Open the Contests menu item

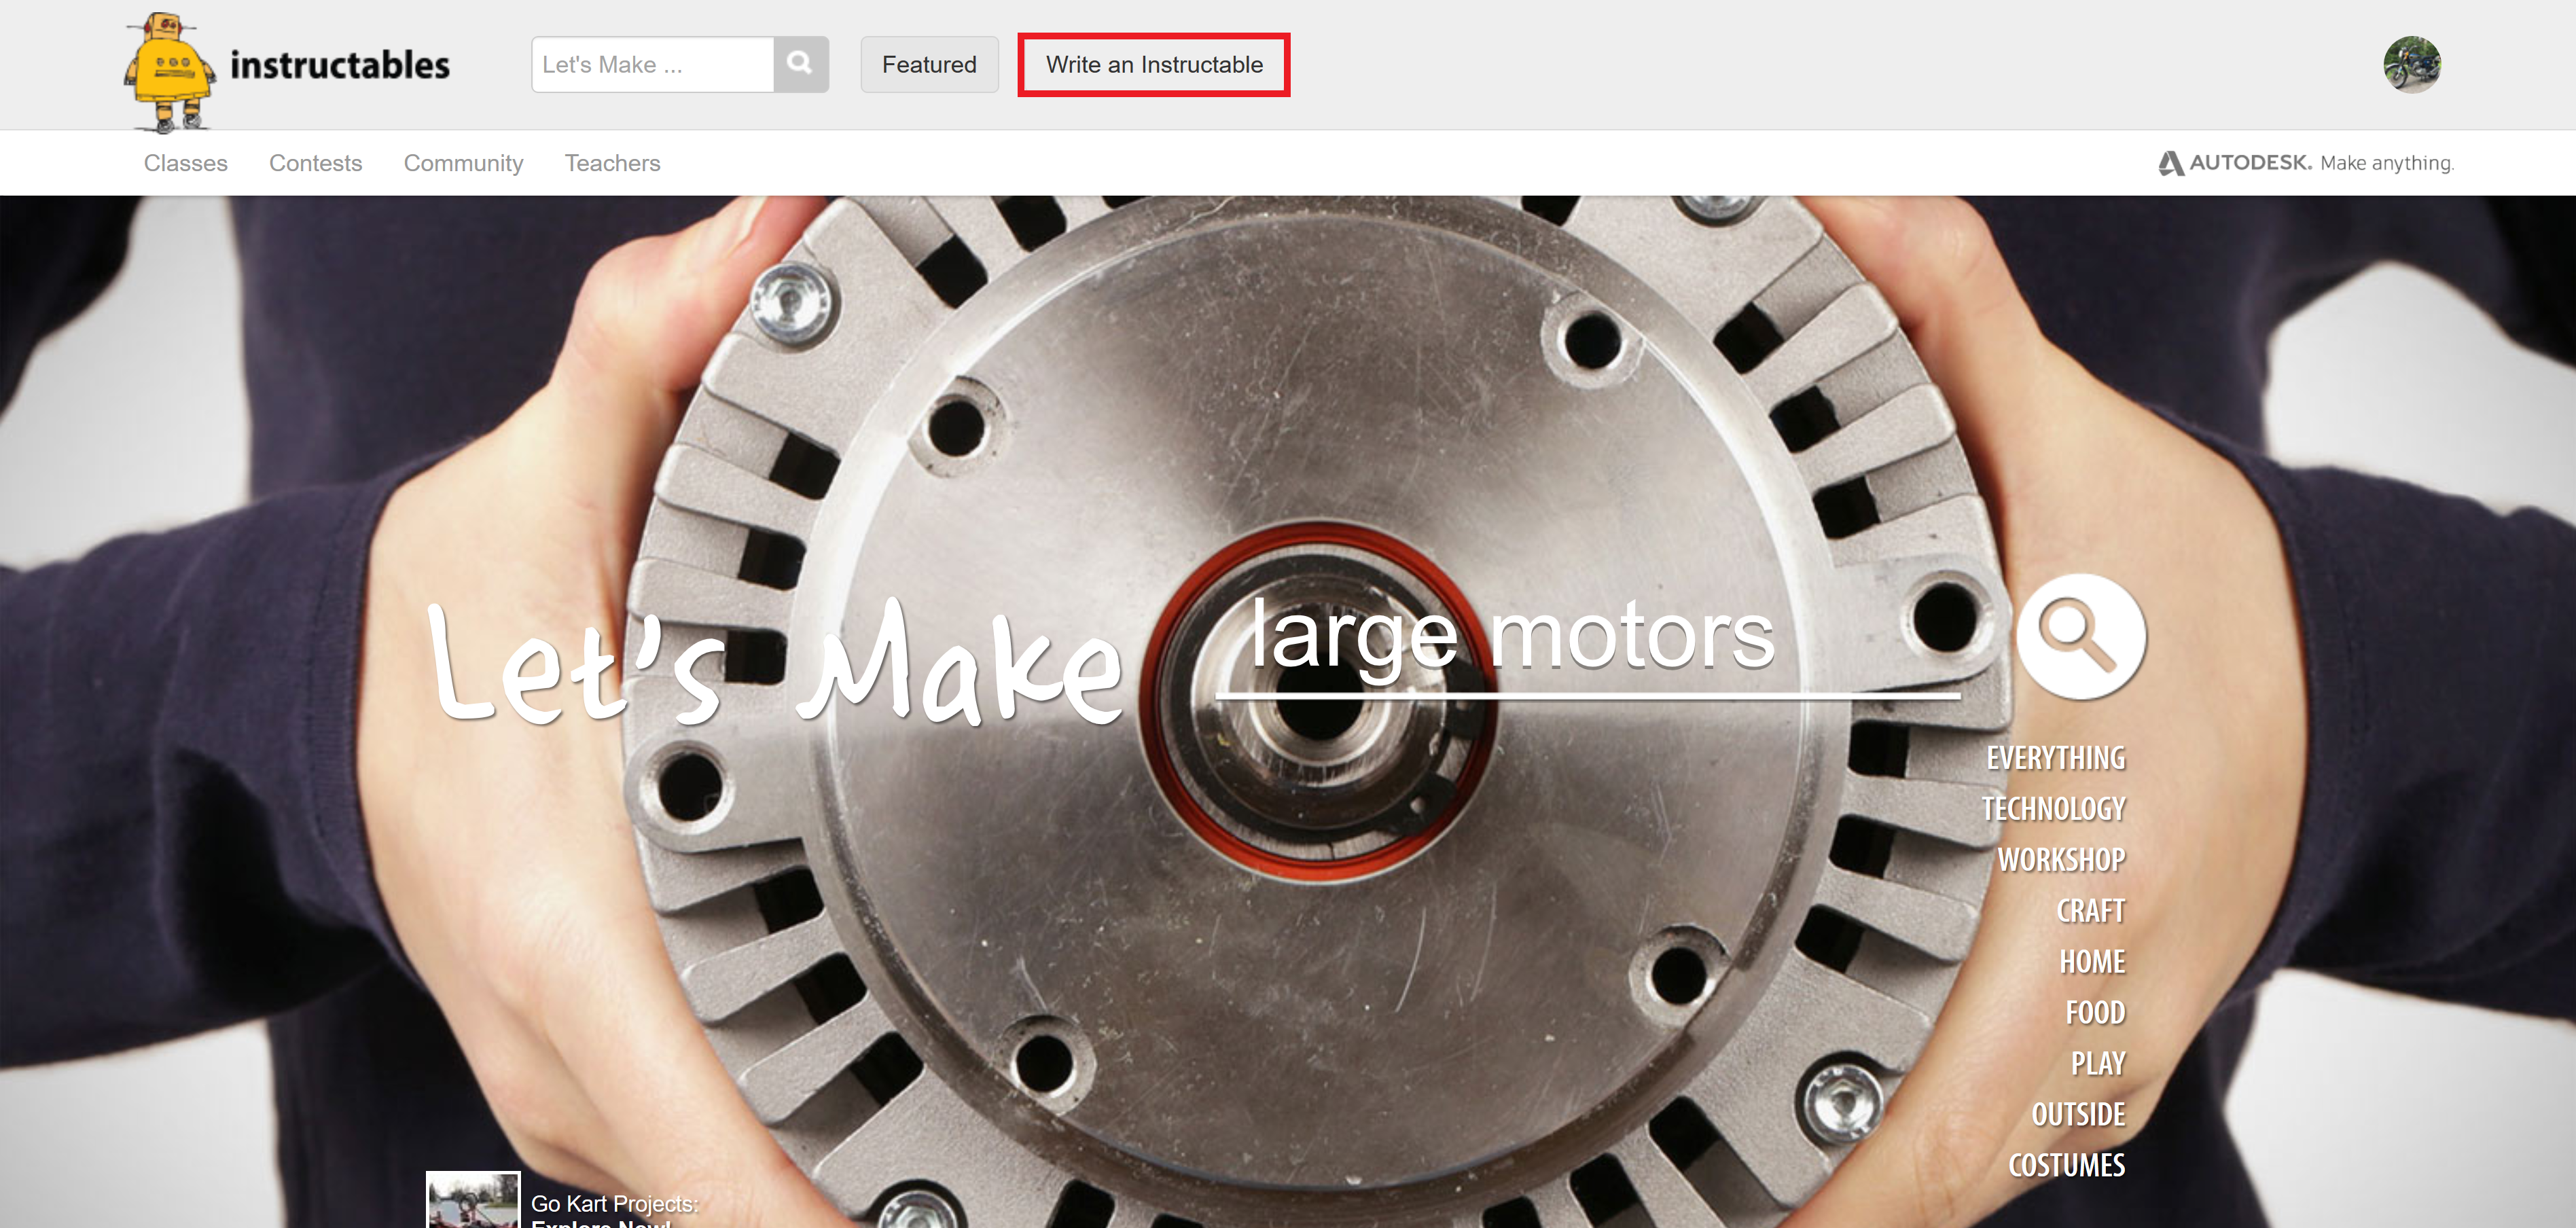pos(315,163)
